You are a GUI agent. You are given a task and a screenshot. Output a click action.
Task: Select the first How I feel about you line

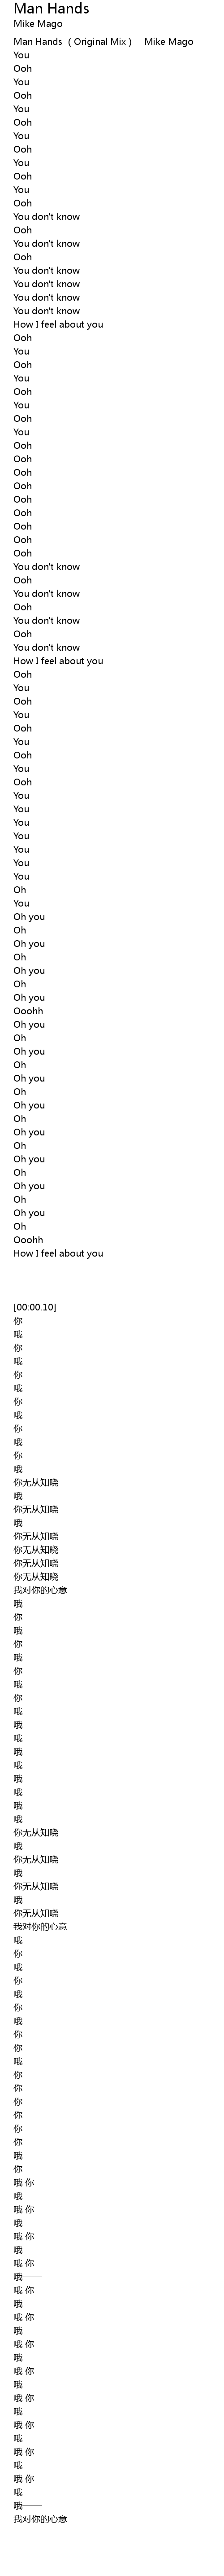pyautogui.click(x=58, y=324)
